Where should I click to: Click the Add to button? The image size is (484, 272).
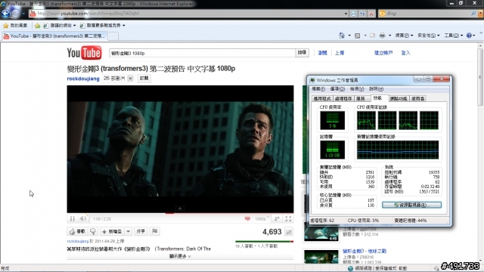112,231
